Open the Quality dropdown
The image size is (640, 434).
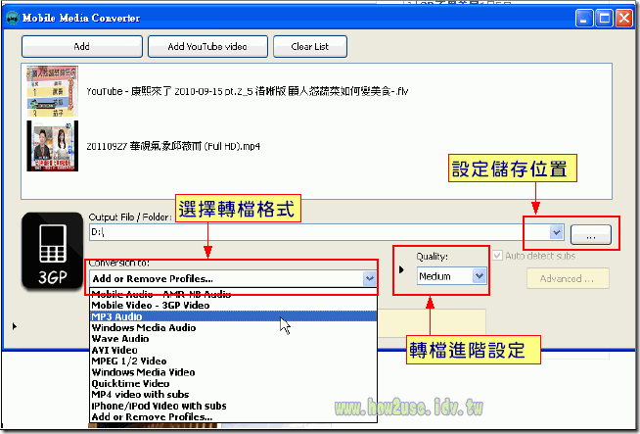point(479,277)
